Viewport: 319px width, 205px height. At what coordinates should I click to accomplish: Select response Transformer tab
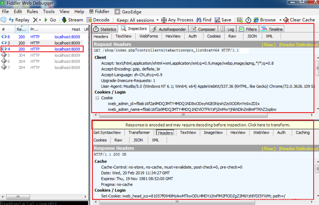point(139,133)
